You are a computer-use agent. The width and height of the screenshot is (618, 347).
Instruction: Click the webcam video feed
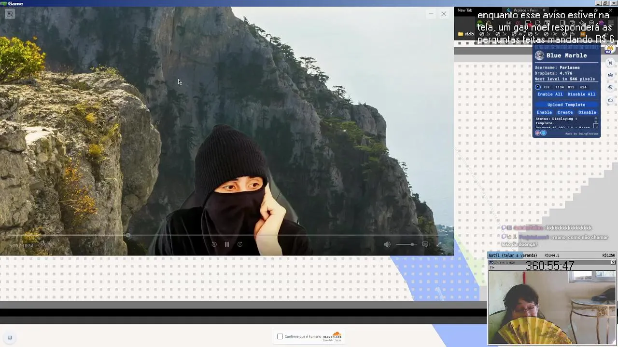(x=552, y=307)
